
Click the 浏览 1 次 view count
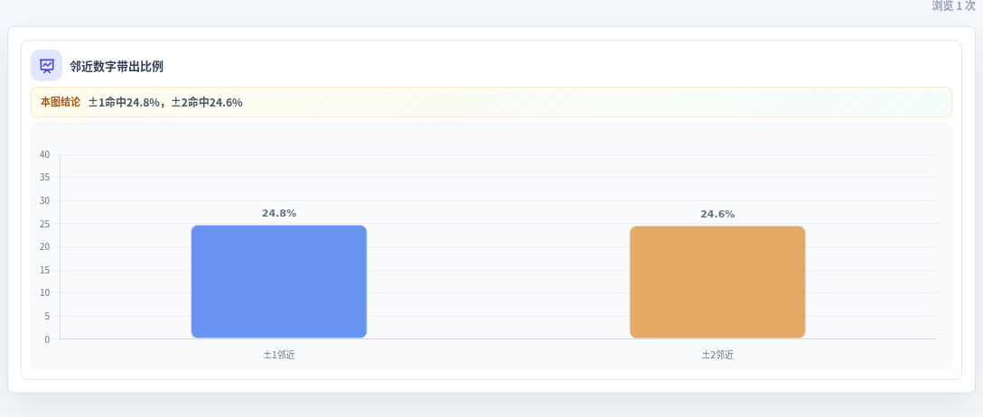[953, 5]
